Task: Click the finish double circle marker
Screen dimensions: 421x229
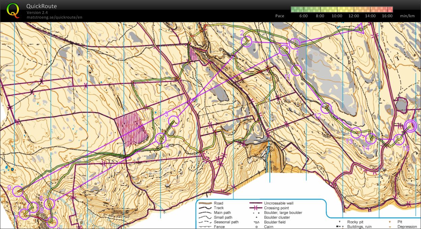Action: click(x=411, y=126)
